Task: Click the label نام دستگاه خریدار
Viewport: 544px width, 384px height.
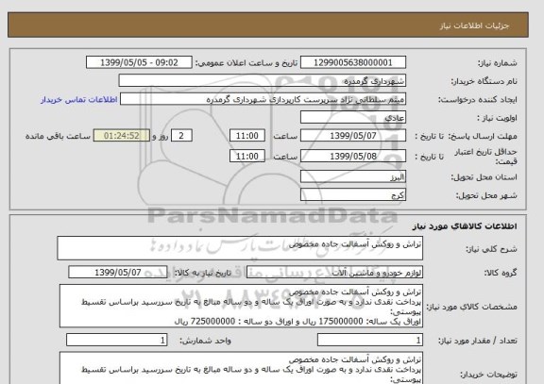Action: point(484,81)
